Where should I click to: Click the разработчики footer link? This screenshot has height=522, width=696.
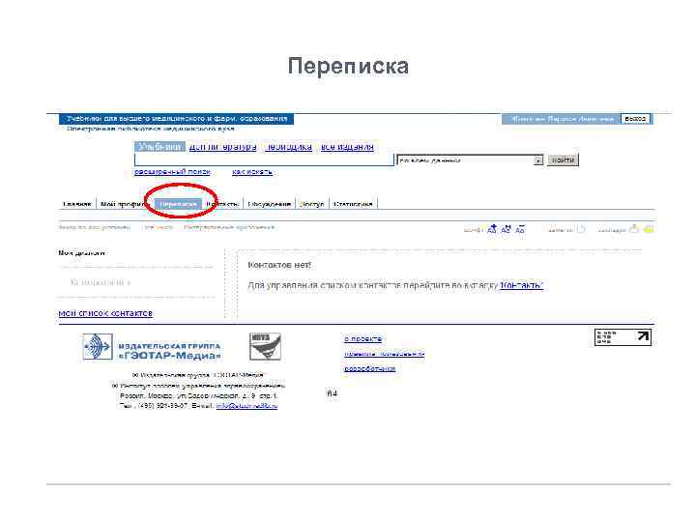[369, 368]
